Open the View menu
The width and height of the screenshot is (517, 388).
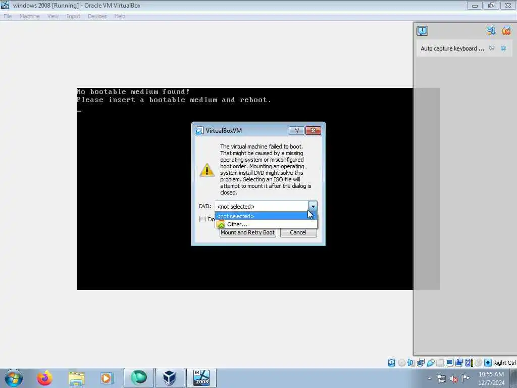coord(53,16)
